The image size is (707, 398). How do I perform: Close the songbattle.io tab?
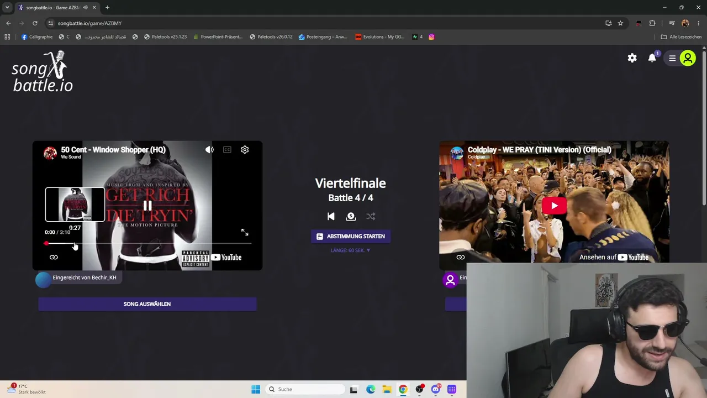point(94,8)
